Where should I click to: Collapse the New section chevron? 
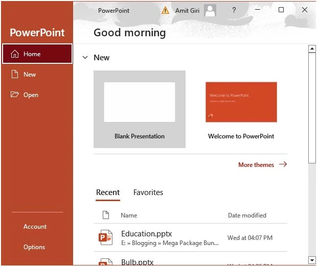[x=85, y=58]
